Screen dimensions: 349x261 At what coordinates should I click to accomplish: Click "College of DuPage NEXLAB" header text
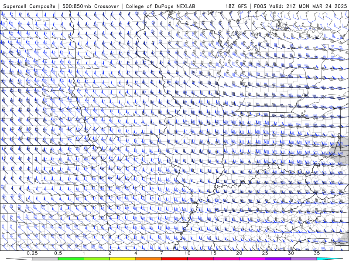click(161, 6)
